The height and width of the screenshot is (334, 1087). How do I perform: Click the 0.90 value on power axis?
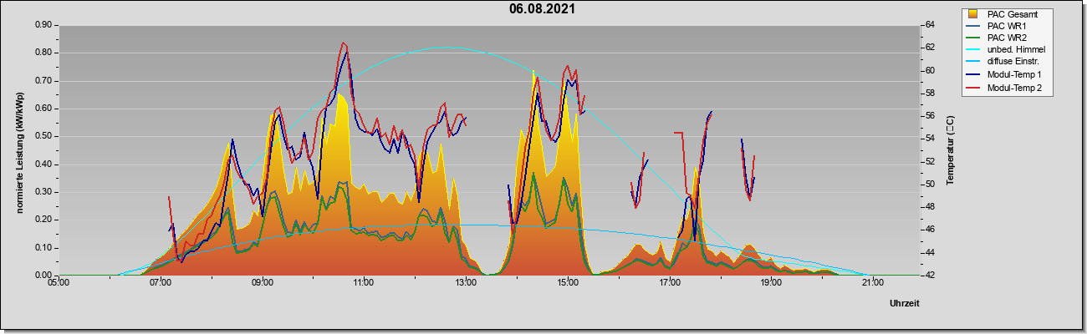click(x=44, y=25)
